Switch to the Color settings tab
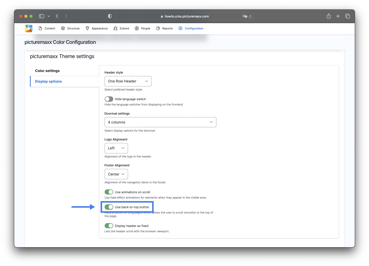 47,71
